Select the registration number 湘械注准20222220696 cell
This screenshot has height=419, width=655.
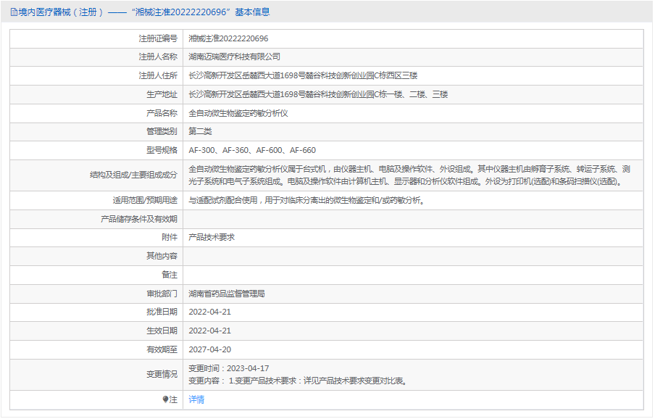point(228,38)
